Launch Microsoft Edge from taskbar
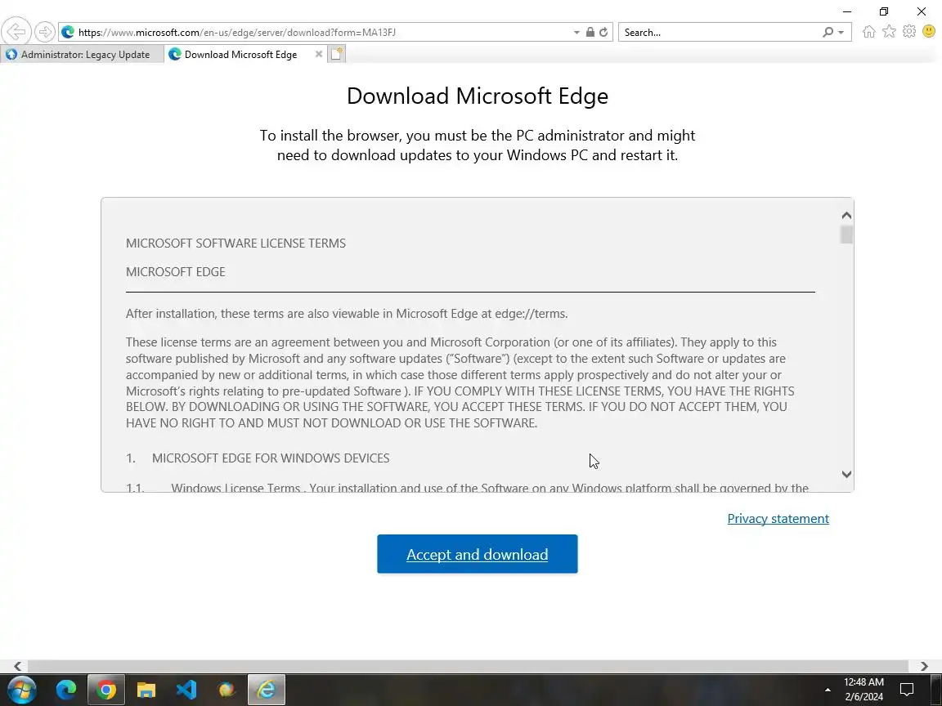The width and height of the screenshot is (942, 706). tap(66, 690)
